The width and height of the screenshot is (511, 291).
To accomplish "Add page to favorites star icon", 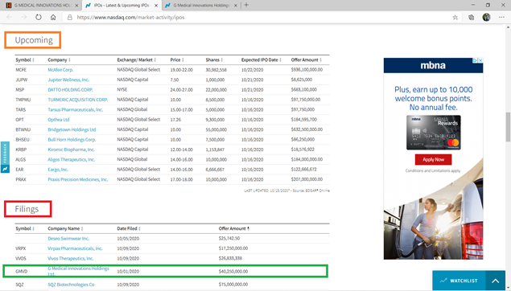I will [455, 17].
